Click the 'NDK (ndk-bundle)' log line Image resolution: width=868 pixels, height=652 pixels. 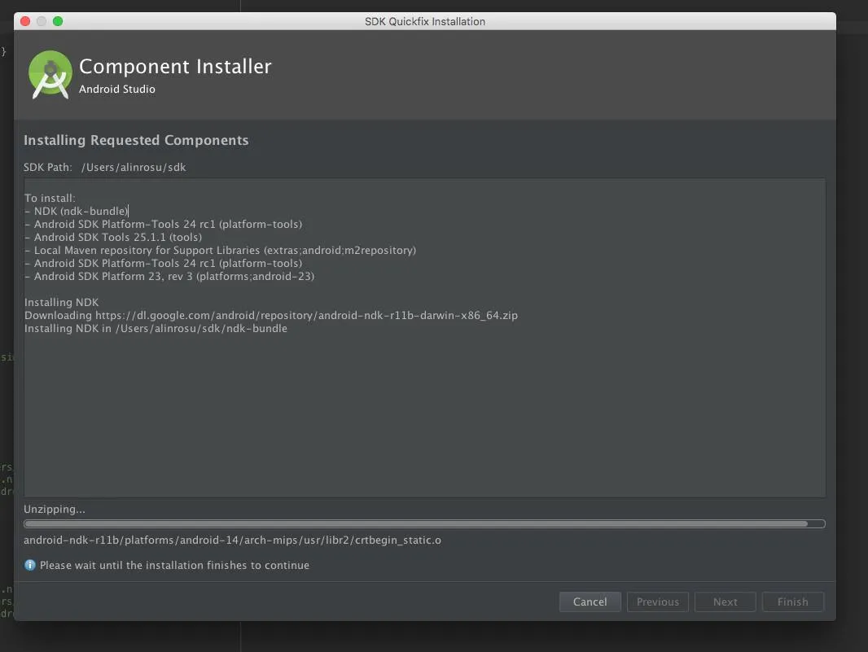pos(77,211)
